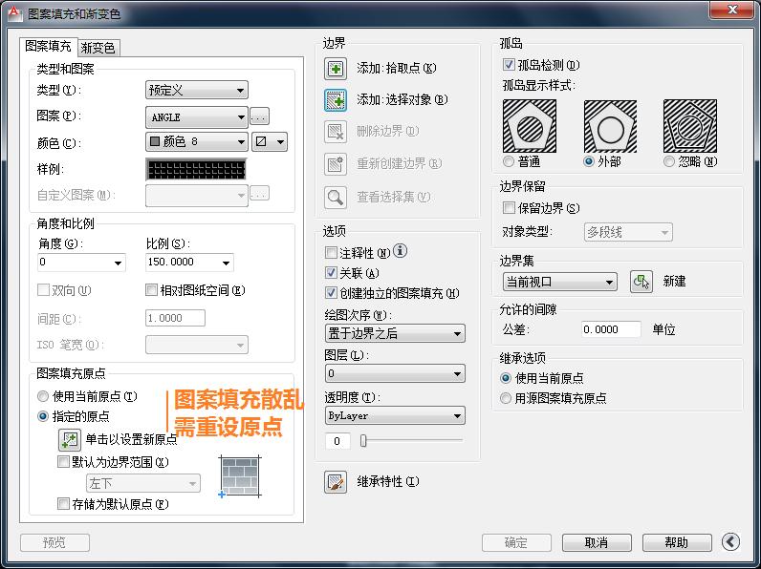This screenshot has width=761, height=569.
Task: Select the 外部 island style thumbnail
Action: point(610,126)
